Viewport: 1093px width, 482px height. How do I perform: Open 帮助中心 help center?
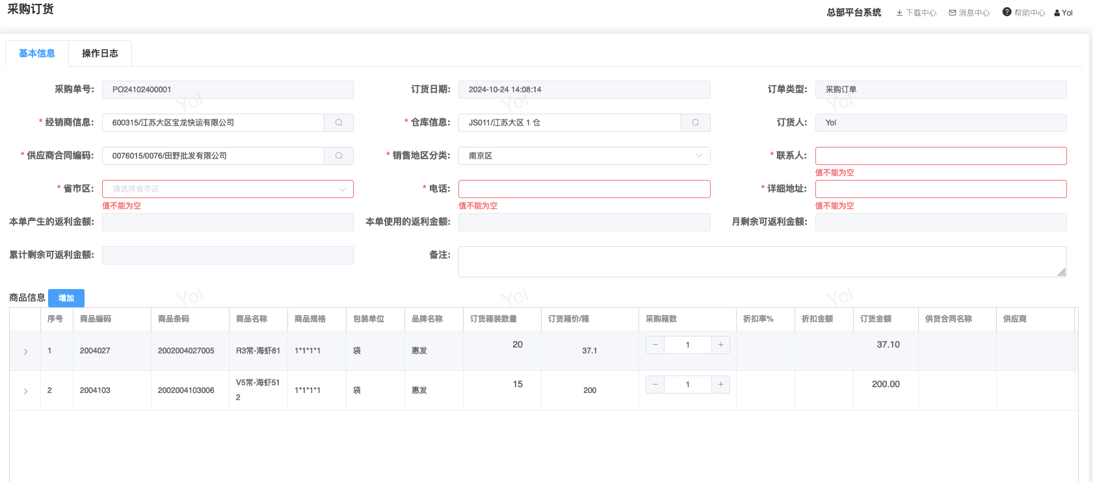[1023, 13]
